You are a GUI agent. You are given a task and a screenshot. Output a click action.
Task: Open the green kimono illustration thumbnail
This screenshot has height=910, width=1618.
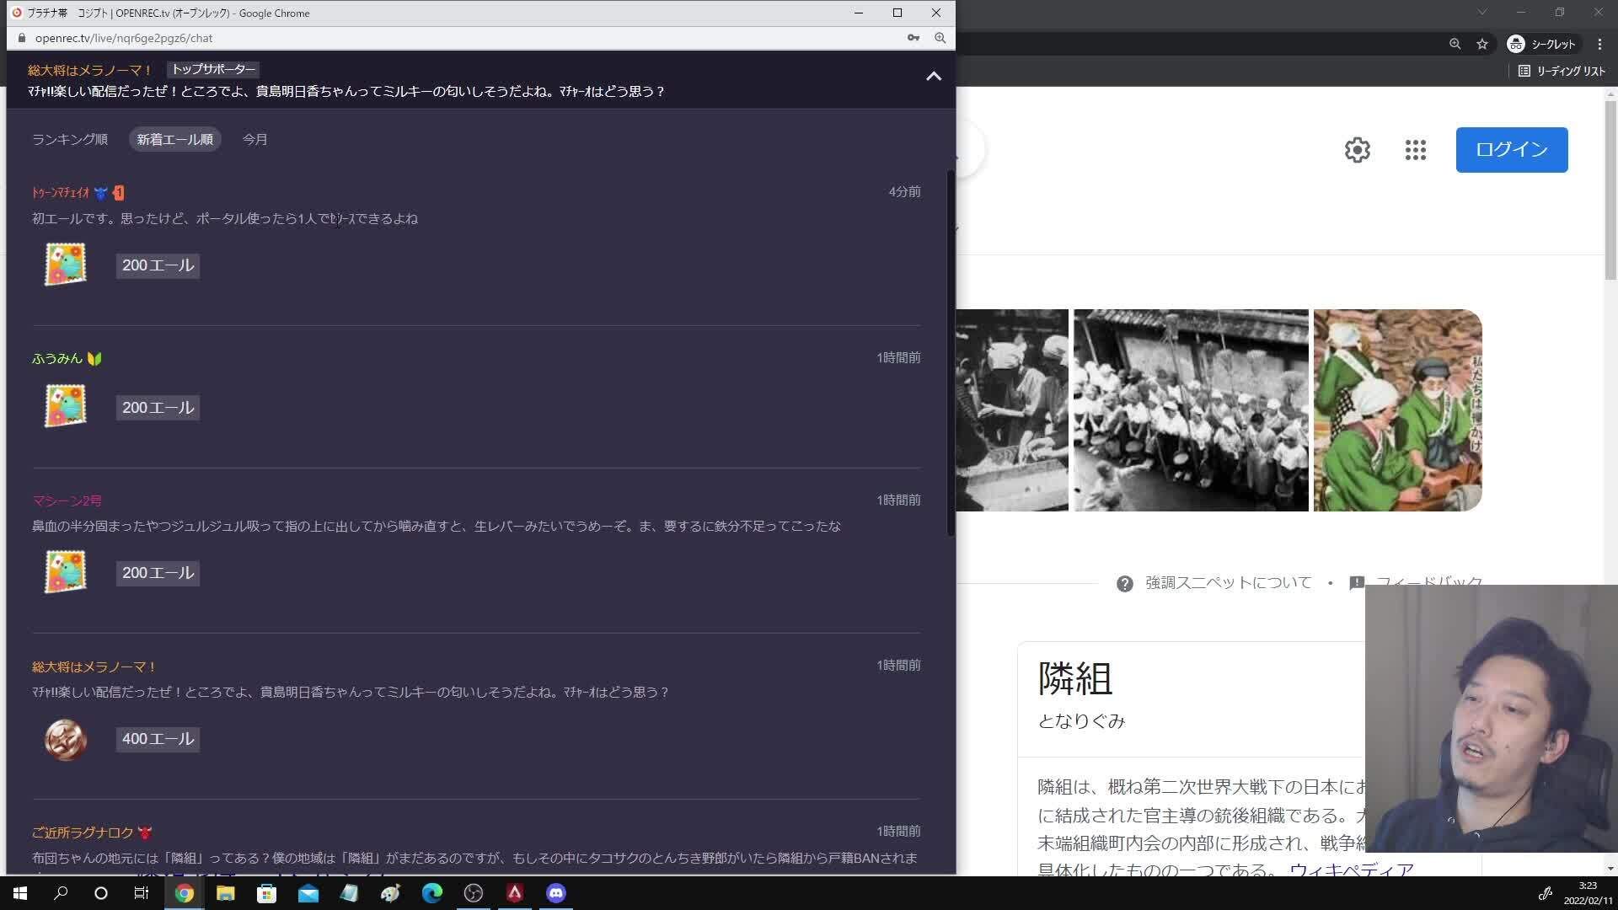(1397, 410)
